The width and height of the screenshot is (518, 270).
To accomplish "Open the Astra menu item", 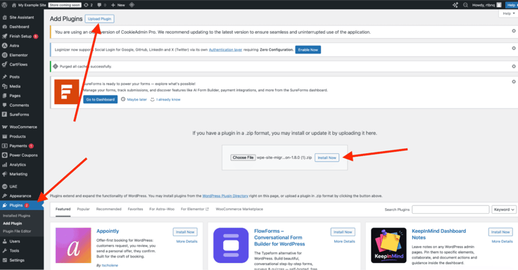I will (x=14, y=46).
